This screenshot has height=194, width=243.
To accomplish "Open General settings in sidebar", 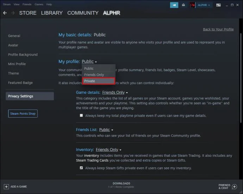I will pos(14,36).
